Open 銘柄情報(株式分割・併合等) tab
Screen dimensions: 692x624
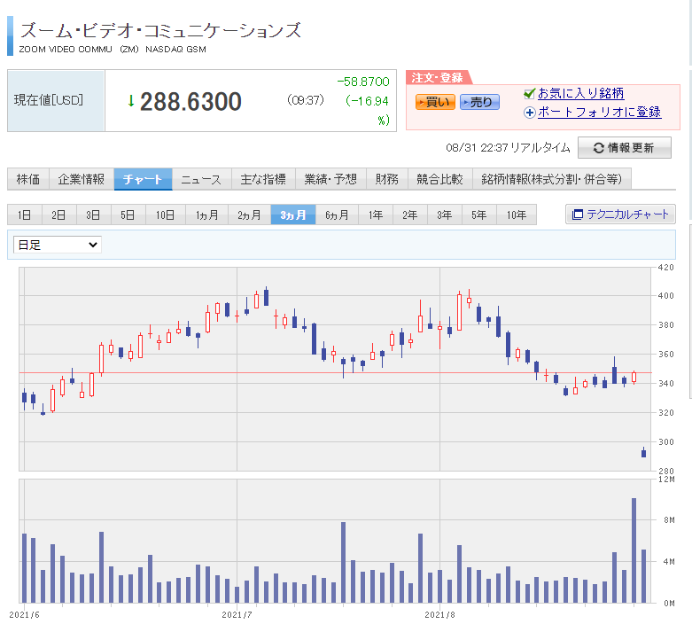(552, 179)
